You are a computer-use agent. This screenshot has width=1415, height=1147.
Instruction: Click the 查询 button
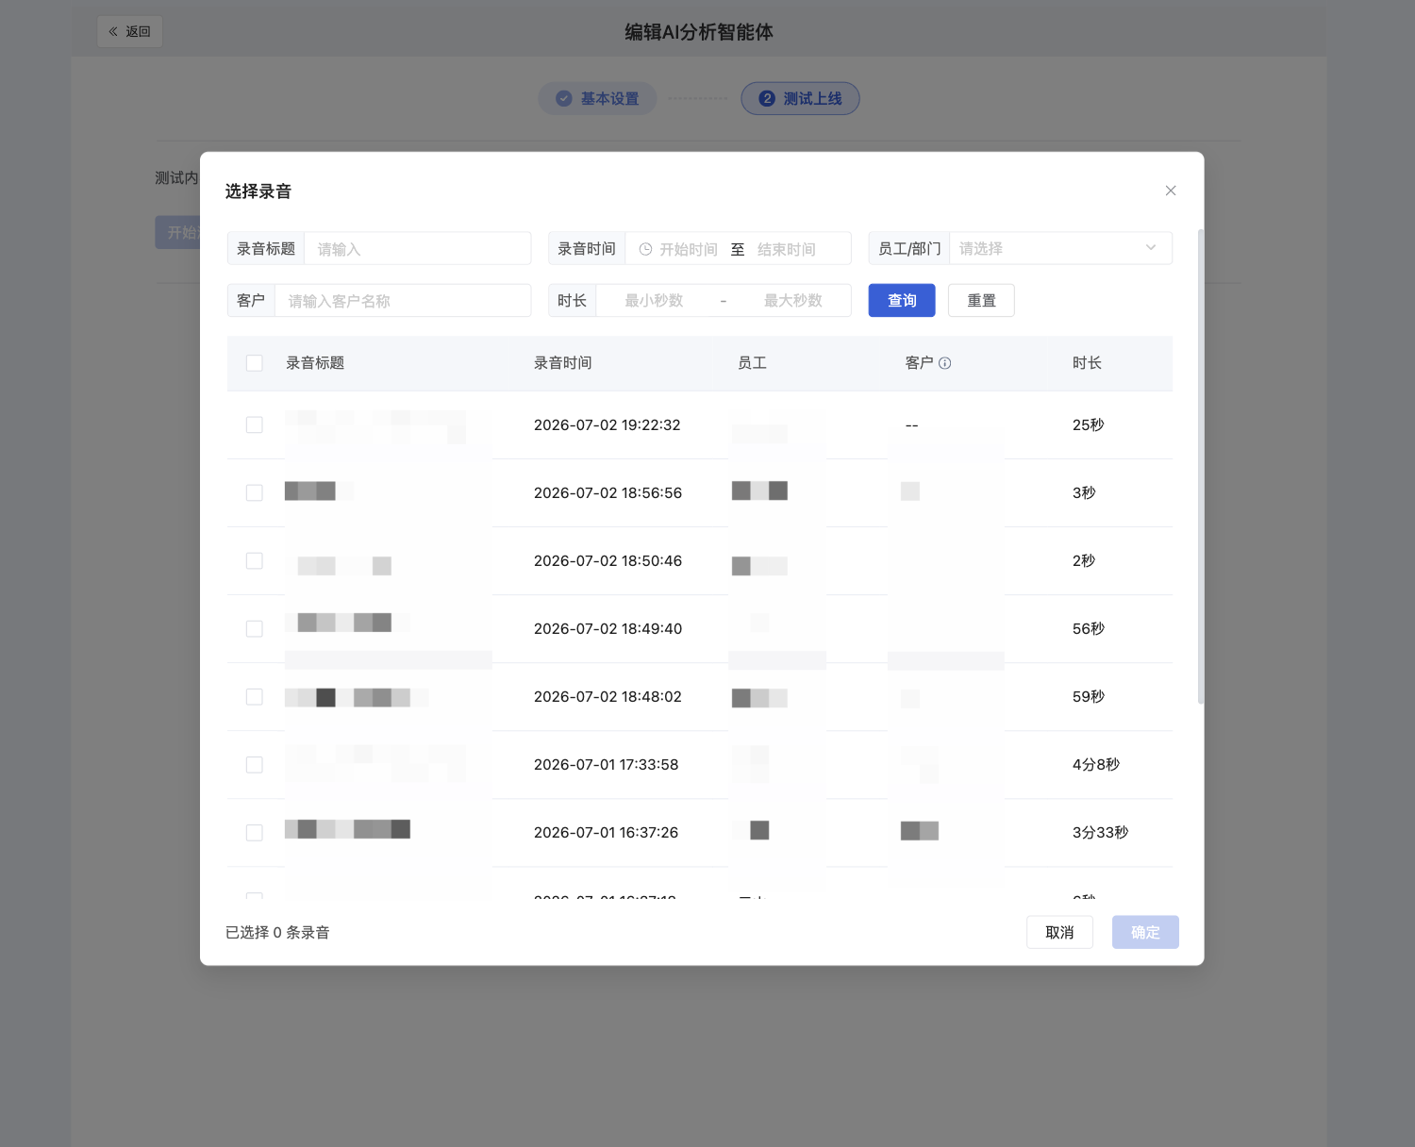(x=902, y=300)
